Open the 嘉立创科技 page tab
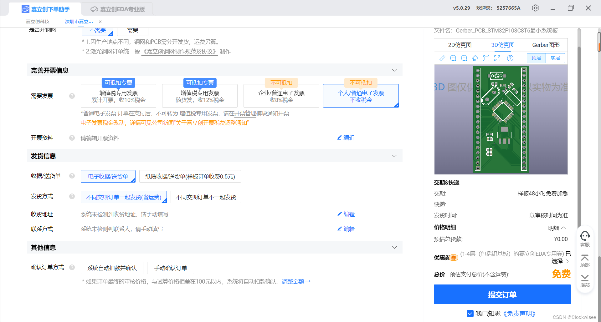Viewport: 601px width, 322px height. 38,22
